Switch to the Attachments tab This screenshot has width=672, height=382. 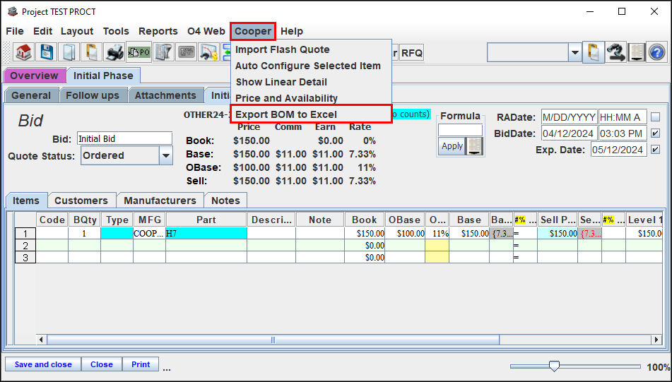(165, 95)
